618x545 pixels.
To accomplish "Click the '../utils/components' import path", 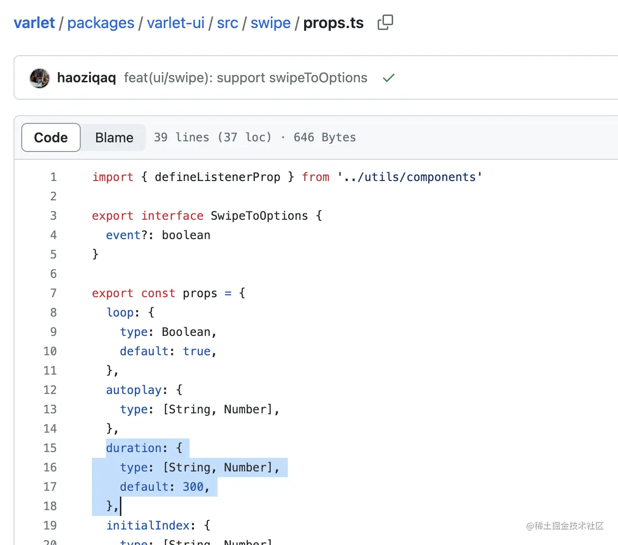I will tap(410, 177).
